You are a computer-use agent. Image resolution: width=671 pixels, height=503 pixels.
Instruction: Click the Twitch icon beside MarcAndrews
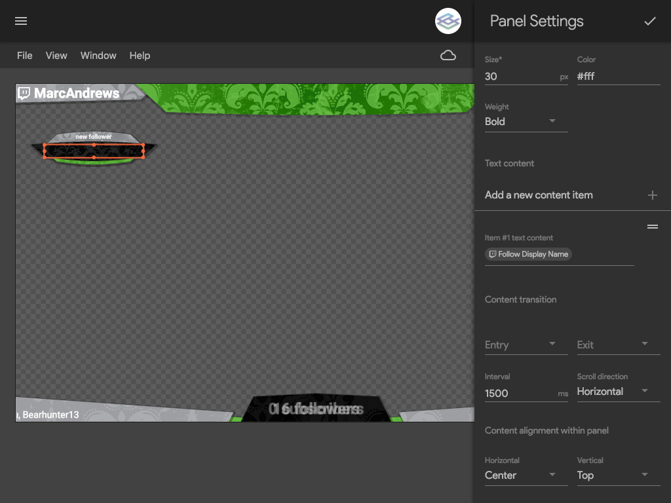(x=24, y=93)
